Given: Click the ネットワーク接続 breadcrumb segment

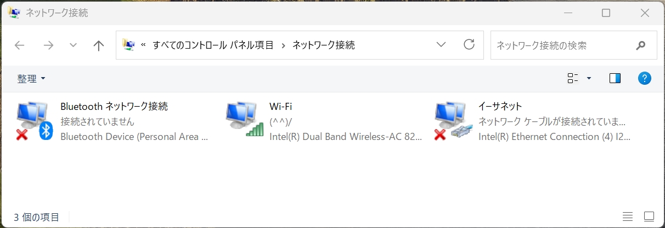Looking at the screenshot, I should 323,45.
